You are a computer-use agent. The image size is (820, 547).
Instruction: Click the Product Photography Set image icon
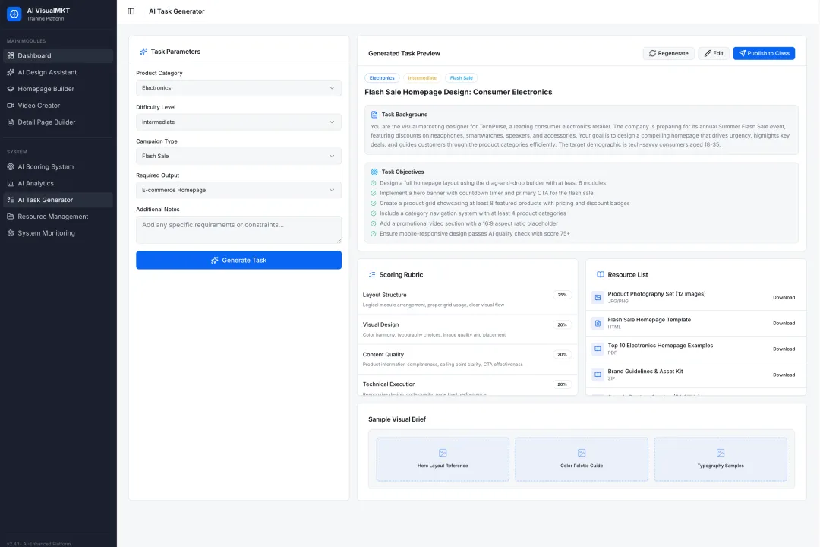pyautogui.click(x=598, y=297)
